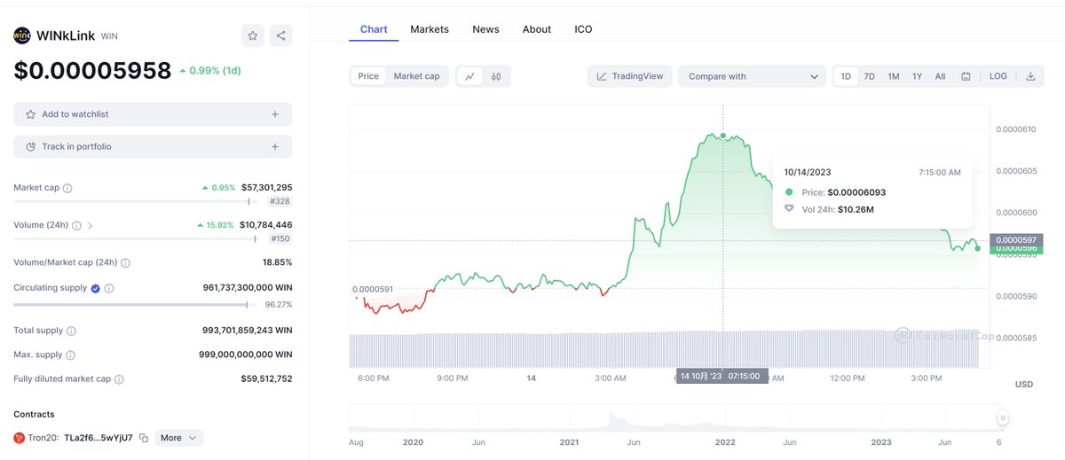This screenshot has width=1065, height=460.
Task: Select Market cap chart mode
Action: [x=417, y=76]
